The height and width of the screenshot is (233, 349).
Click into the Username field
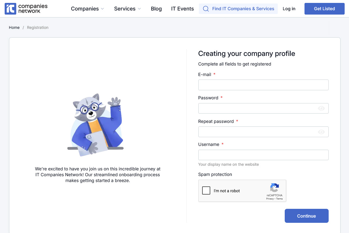[263, 155]
